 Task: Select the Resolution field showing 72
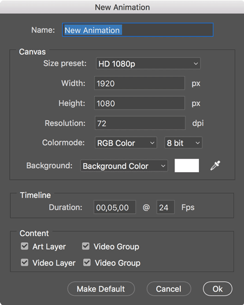pyautogui.click(x=140, y=123)
